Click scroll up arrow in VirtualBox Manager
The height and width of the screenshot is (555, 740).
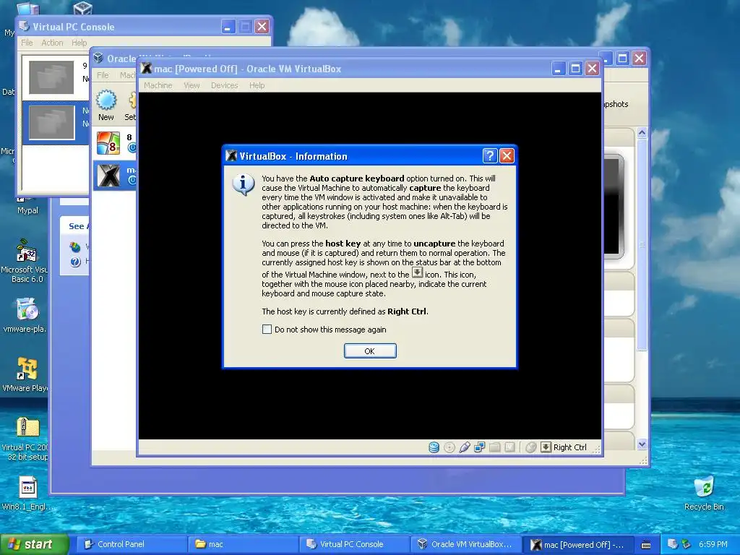(642, 133)
